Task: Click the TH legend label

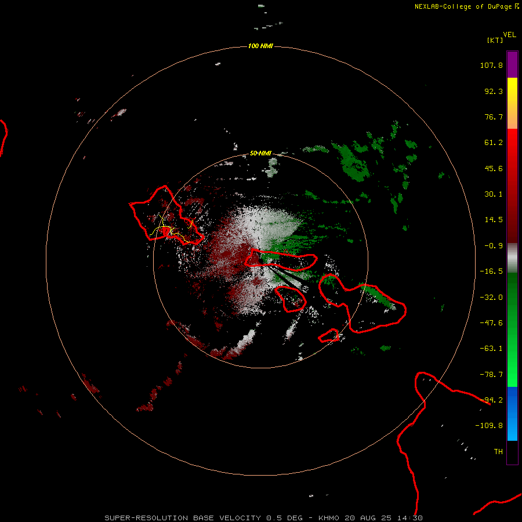Action: coord(498,452)
